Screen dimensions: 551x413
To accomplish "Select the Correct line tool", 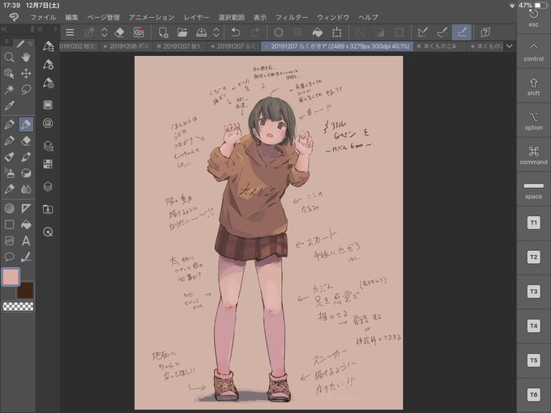I will tap(26, 257).
